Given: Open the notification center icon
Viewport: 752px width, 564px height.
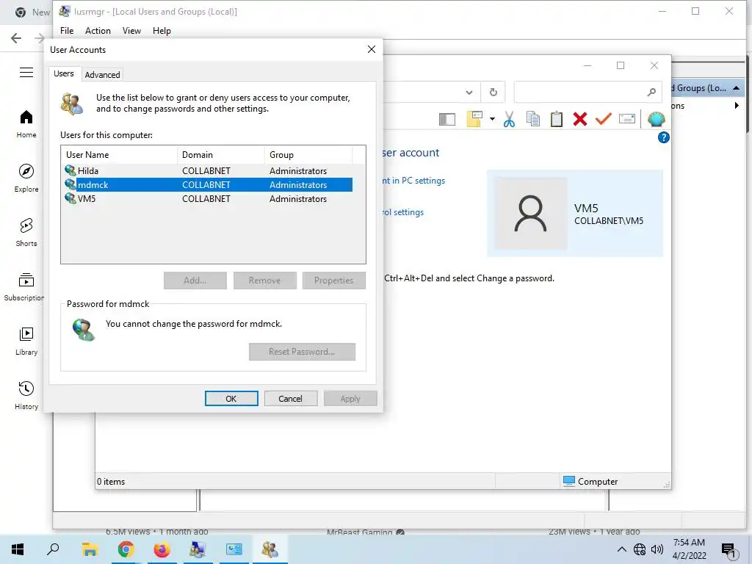Looking at the screenshot, I should (729, 551).
